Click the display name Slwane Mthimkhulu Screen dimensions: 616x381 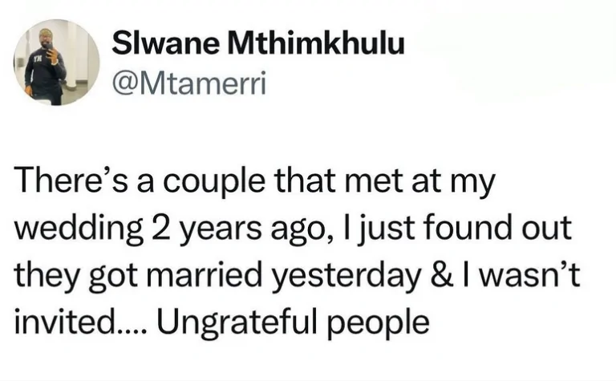click(258, 45)
